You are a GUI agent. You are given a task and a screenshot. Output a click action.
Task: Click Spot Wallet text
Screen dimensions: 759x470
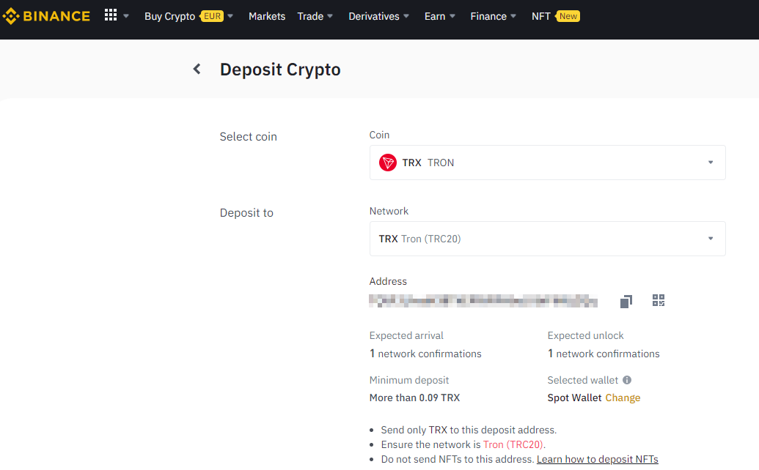[574, 398]
